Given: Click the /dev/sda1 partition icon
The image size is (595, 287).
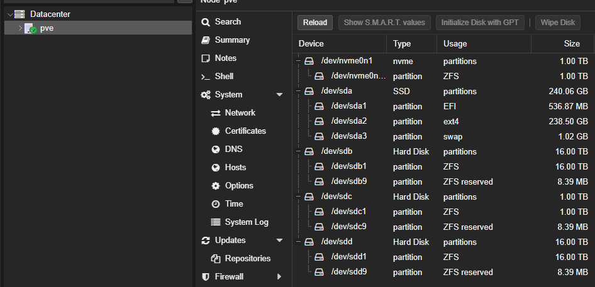Looking at the screenshot, I should tap(319, 107).
